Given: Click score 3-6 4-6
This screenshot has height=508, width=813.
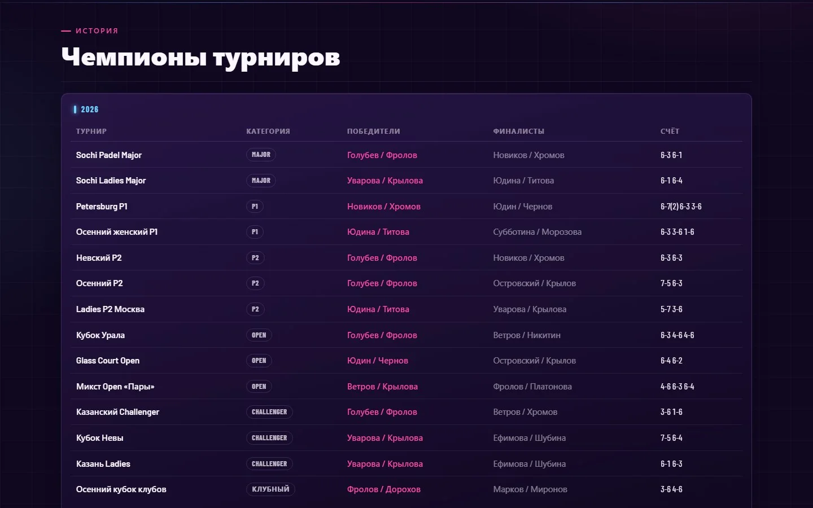Looking at the screenshot, I should (672, 489).
